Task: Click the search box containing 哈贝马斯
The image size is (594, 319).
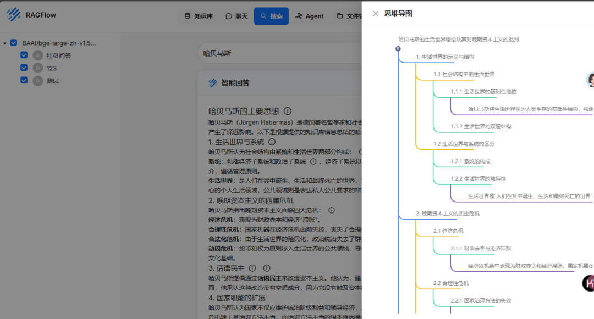Action: point(275,53)
